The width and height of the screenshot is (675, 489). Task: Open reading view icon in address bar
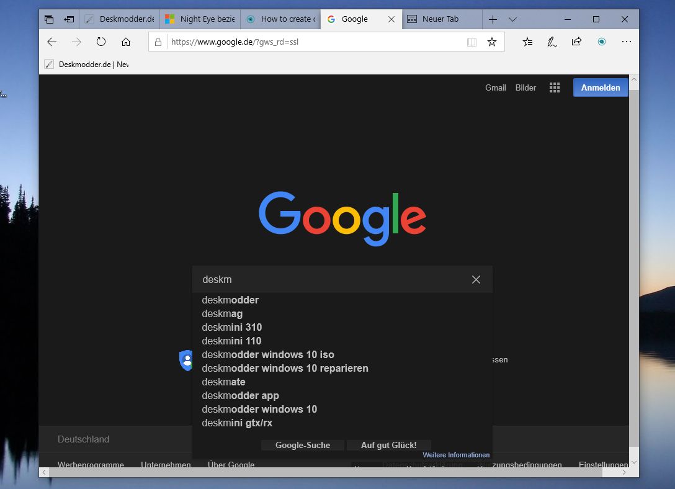click(x=472, y=42)
